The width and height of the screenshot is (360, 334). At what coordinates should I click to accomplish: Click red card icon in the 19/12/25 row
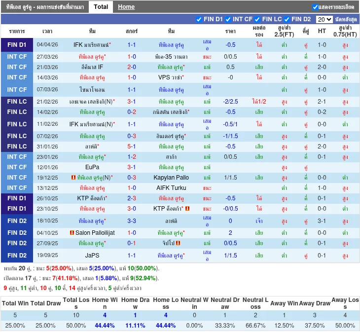pyautogui.click(x=73, y=178)
